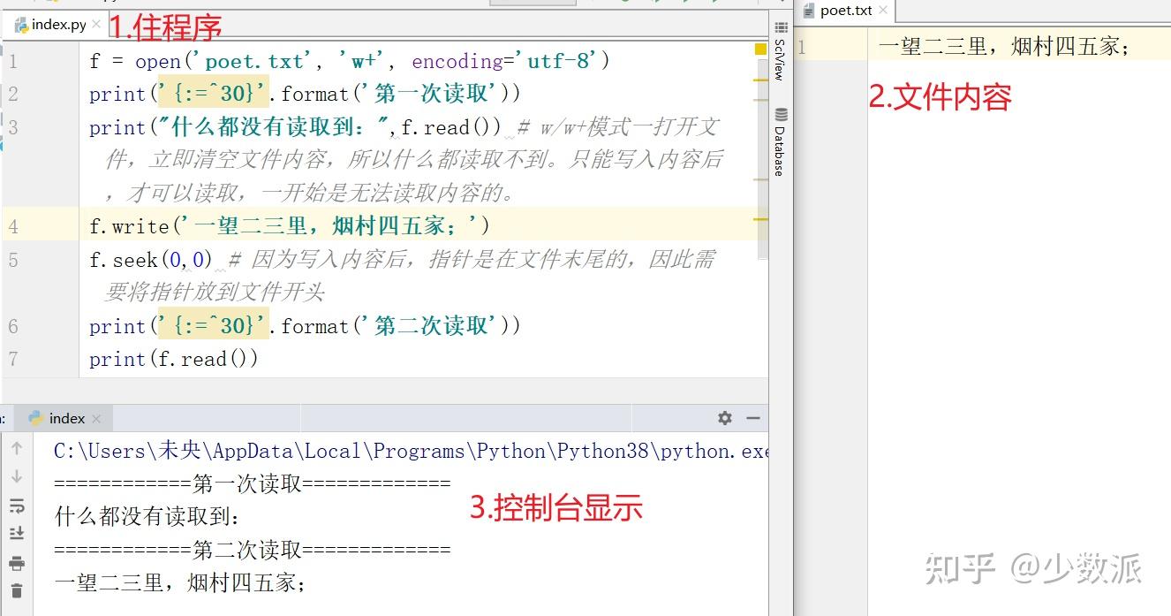Hide the run tool window with minimize bar
Viewport: 1171px width, 616px height.
[x=752, y=418]
